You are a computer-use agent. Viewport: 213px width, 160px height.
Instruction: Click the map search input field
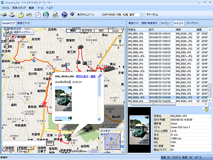(x=24, y=143)
